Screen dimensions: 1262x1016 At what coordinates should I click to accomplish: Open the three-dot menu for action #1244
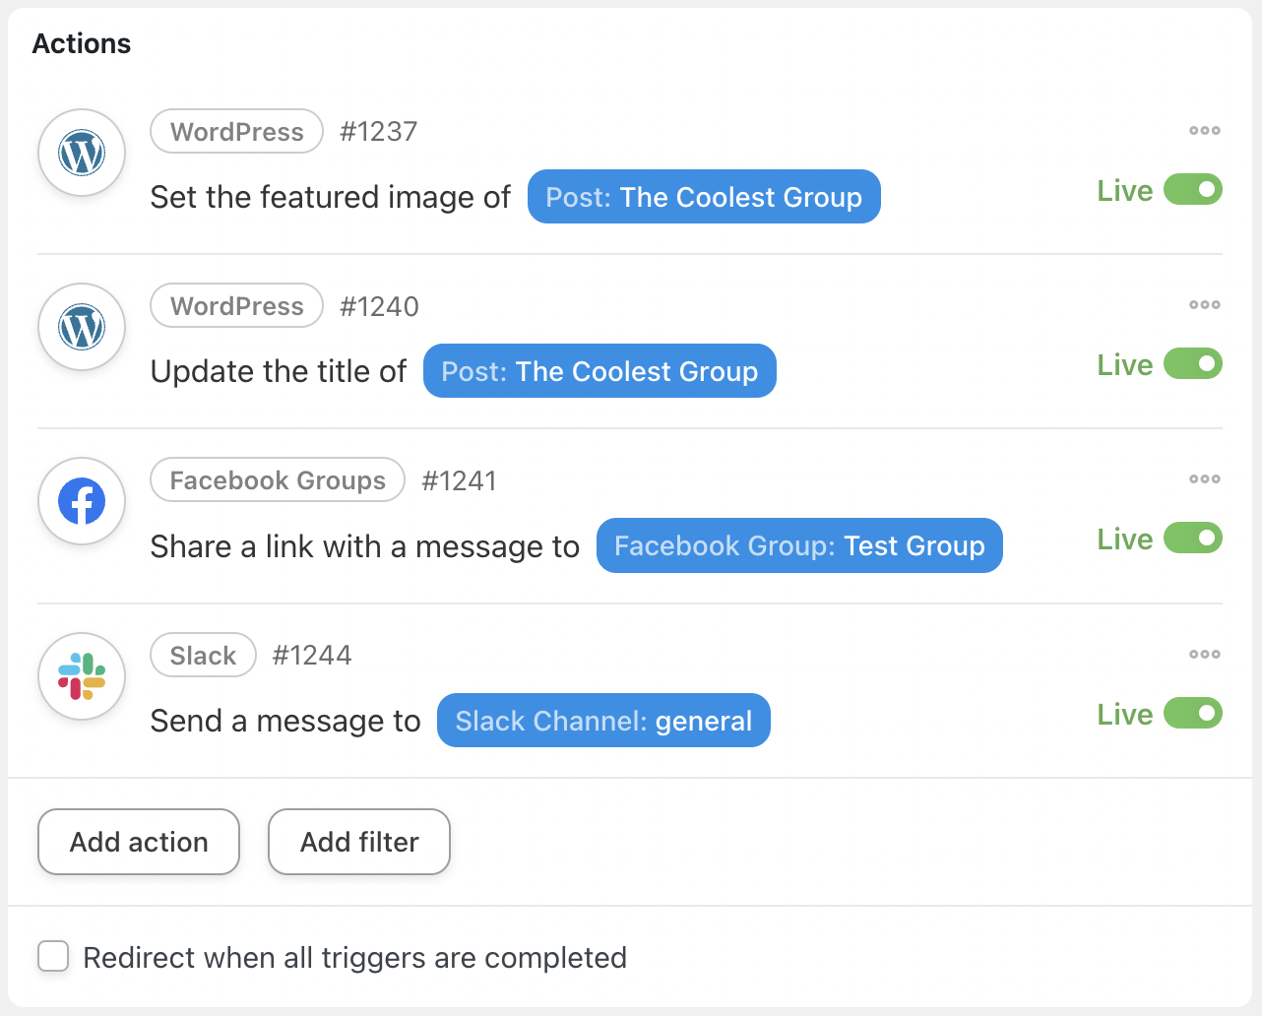click(x=1205, y=654)
